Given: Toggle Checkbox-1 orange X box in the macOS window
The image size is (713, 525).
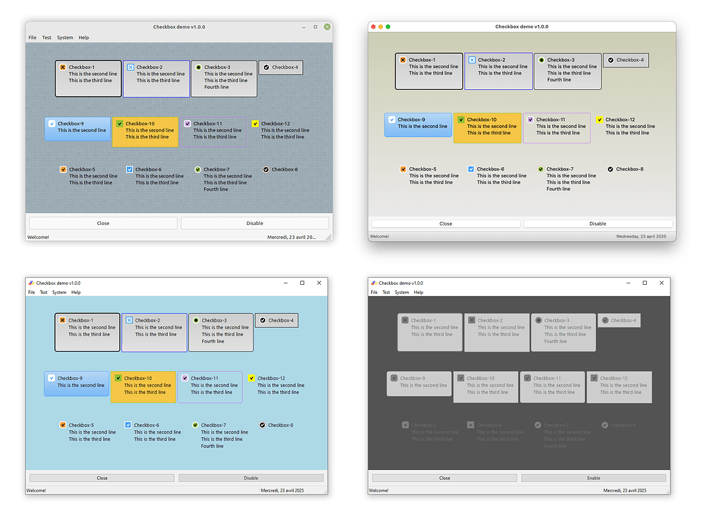Looking at the screenshot, I should coord(403,60).
